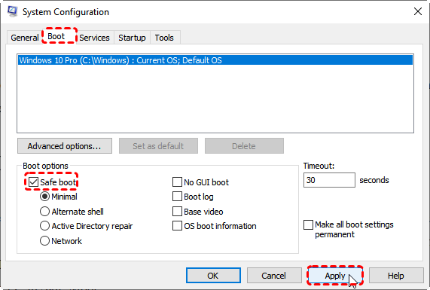This screenshot has width=430, height=290.
Task: Click the Timeout seconds input field
Action: [329, 180]
